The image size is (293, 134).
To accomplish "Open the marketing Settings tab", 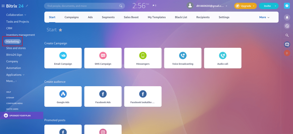I will coord(224,17).
